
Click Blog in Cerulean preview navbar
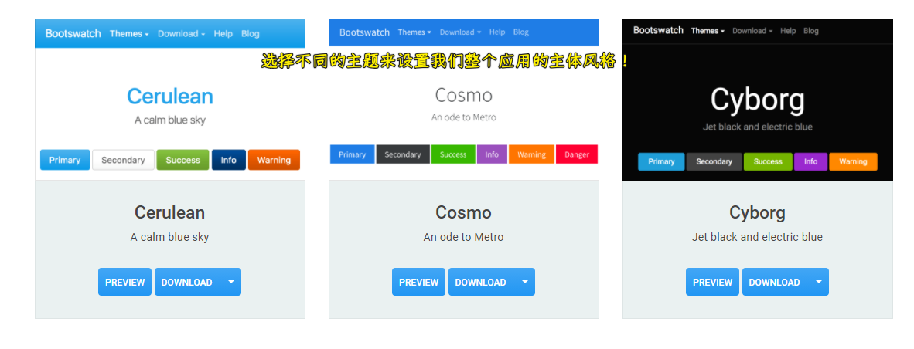click(x=250, y=34)
